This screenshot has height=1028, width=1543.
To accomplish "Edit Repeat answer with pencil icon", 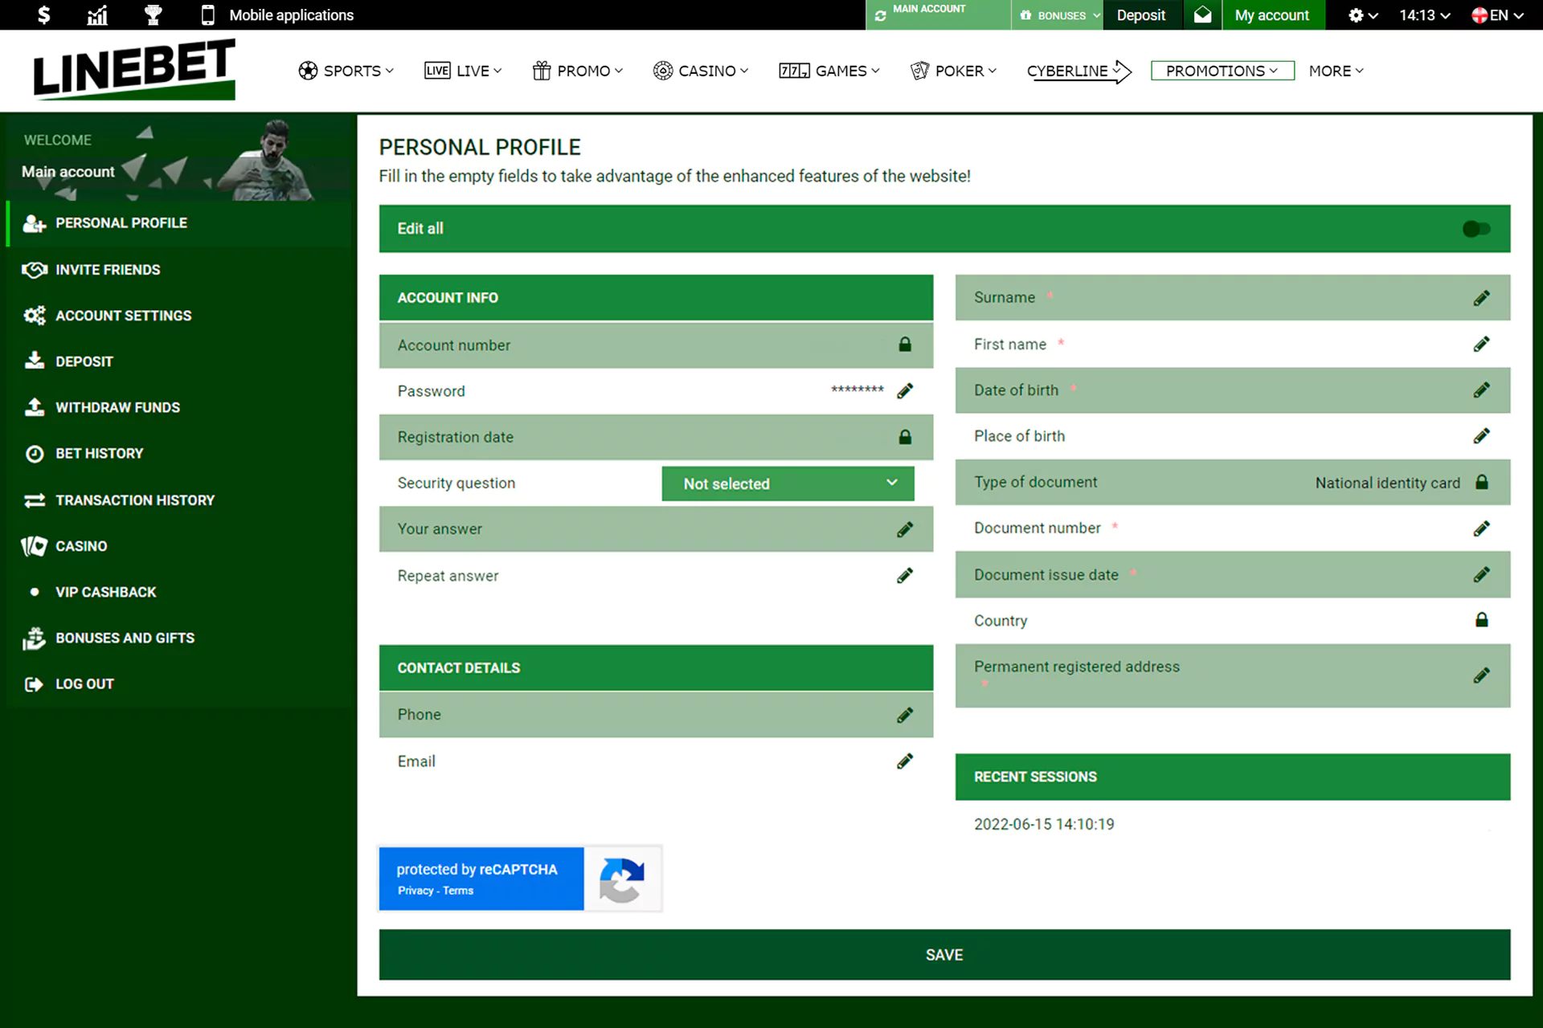I will pos(905,576).
